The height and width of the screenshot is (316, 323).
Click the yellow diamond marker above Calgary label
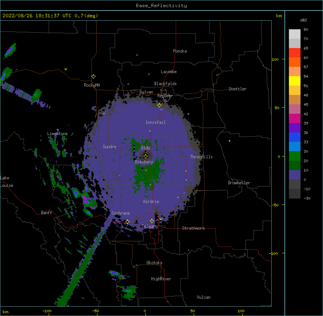(152, 221)
